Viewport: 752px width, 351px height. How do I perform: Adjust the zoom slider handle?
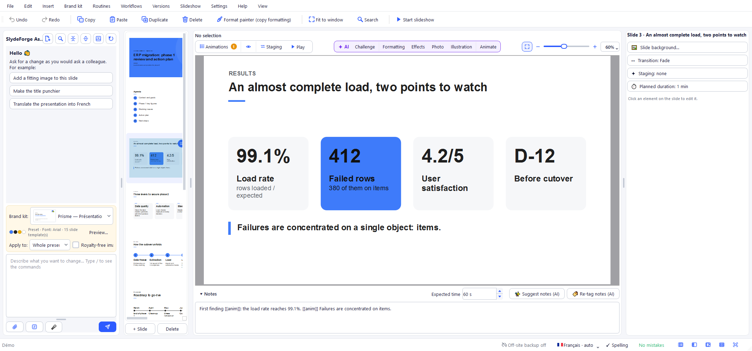pos(564,46)
